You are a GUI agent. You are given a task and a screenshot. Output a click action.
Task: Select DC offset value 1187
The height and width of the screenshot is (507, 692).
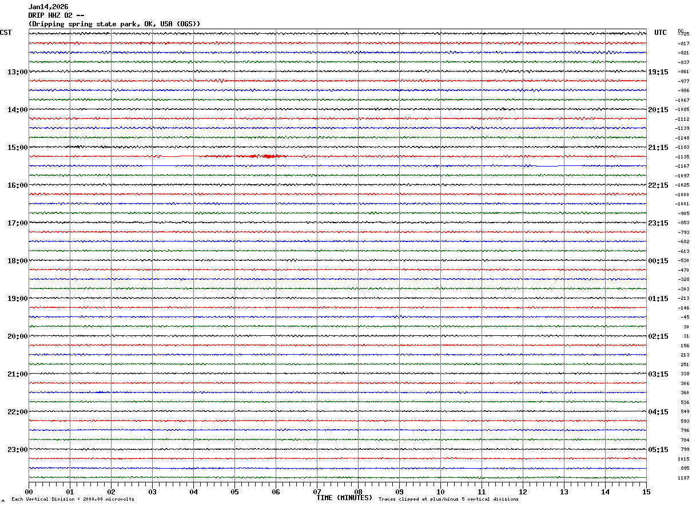pos(684,478)
